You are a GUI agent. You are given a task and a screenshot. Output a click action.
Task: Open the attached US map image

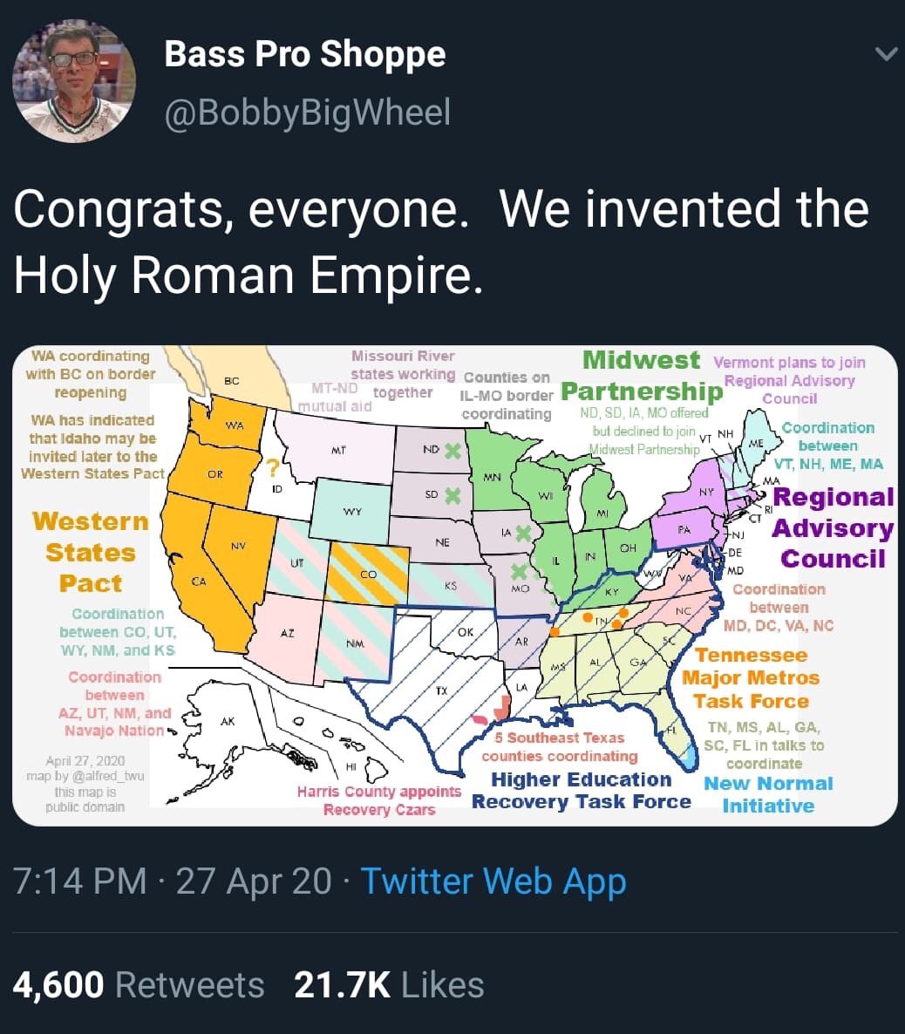pos(455,586)
